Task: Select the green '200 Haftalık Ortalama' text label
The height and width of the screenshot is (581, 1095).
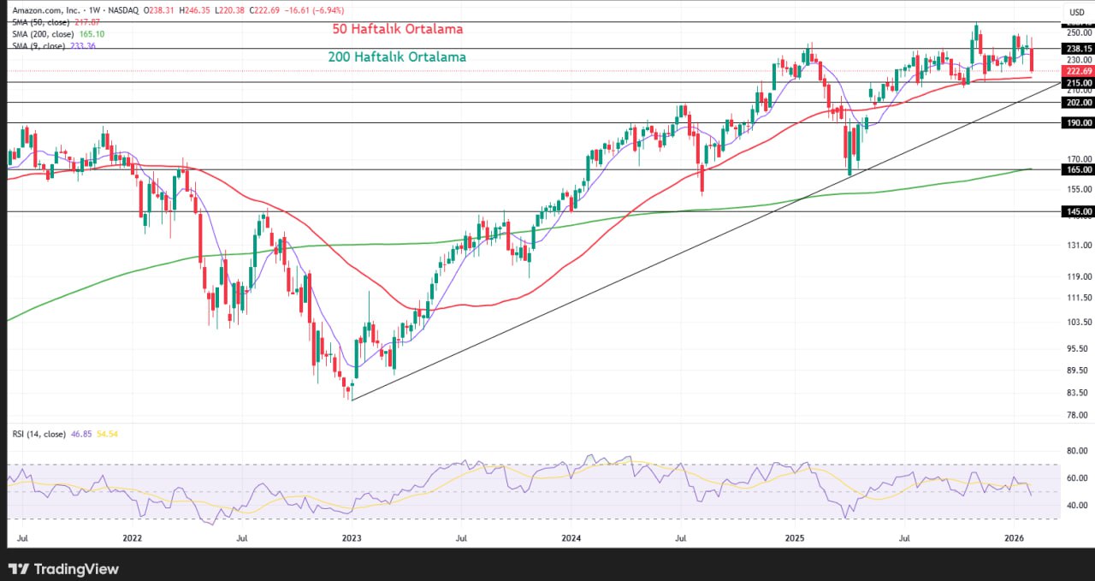Action: (x=397, y=57)
